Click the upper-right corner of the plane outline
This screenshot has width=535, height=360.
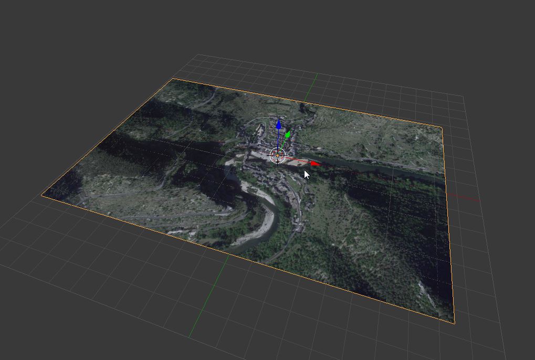pos(442,128)
